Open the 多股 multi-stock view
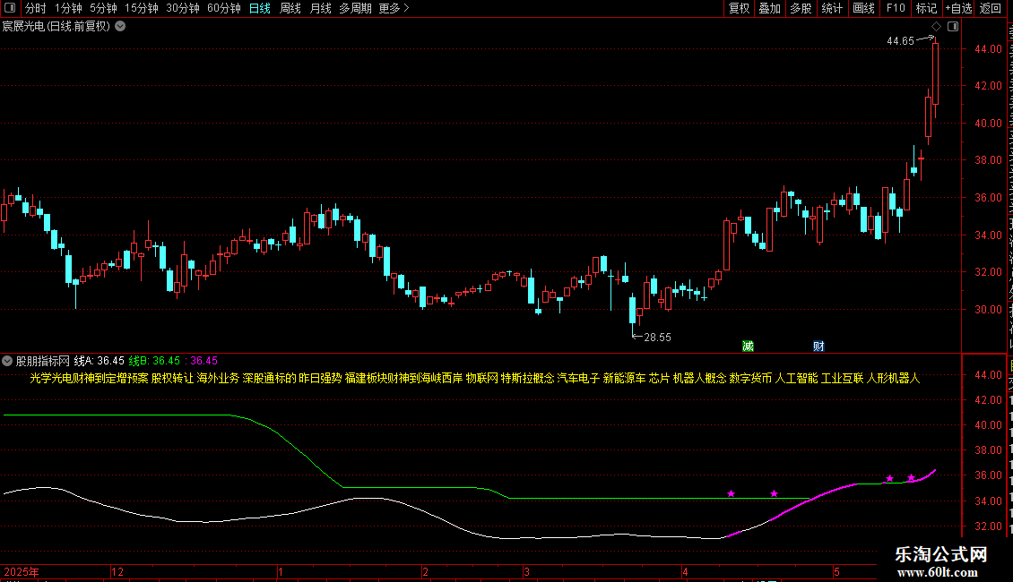Viewport: 1013px width, 582px height. tap(801, 8)
